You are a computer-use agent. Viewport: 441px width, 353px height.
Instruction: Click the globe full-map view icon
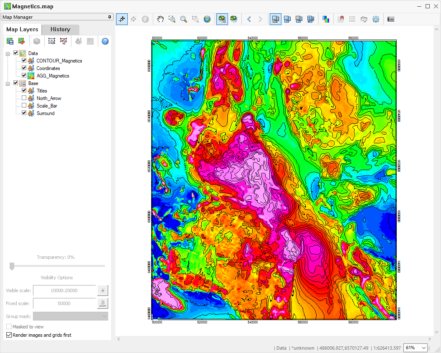click(207, 19)
